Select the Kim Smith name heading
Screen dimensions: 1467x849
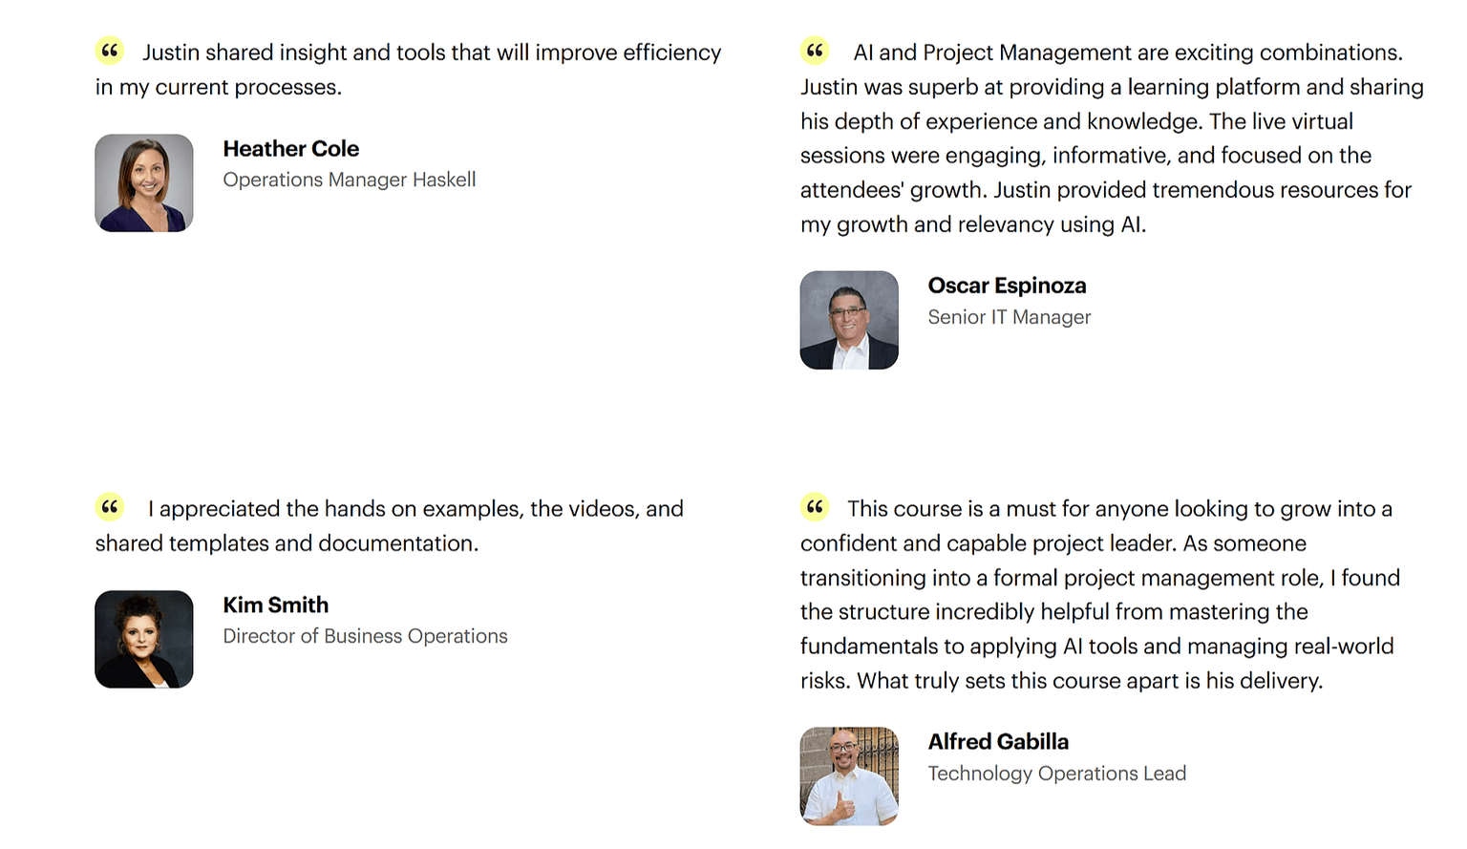(x=276, y=605)
